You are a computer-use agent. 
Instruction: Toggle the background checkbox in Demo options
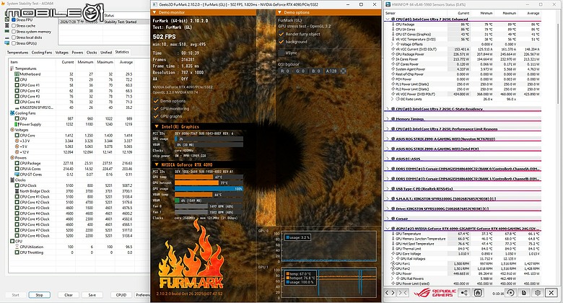[281, 42]
